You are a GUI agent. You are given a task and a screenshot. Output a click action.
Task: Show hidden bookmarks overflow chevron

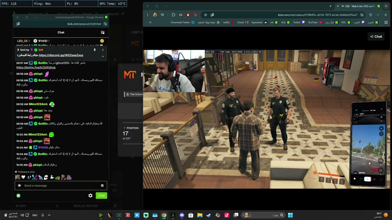click(150, 22)
